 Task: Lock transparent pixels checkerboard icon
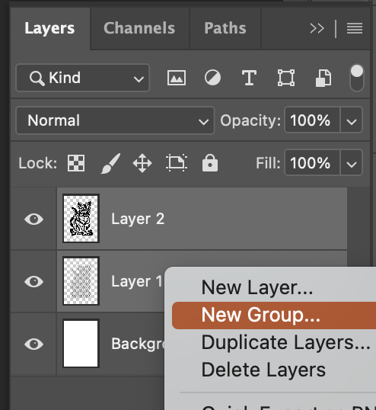pyautogui.click(x=76, y=163)
